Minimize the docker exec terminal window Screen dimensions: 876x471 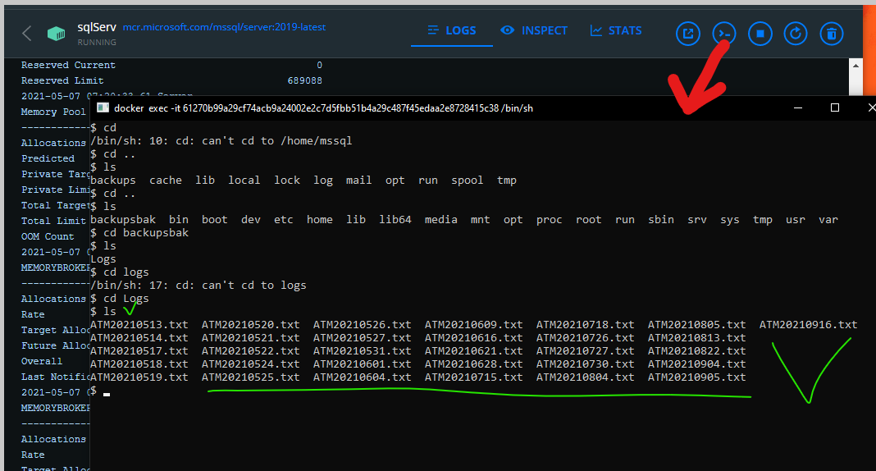[798, 107]
